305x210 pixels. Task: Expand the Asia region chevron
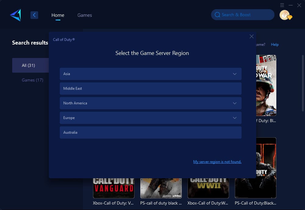(235, 74)
